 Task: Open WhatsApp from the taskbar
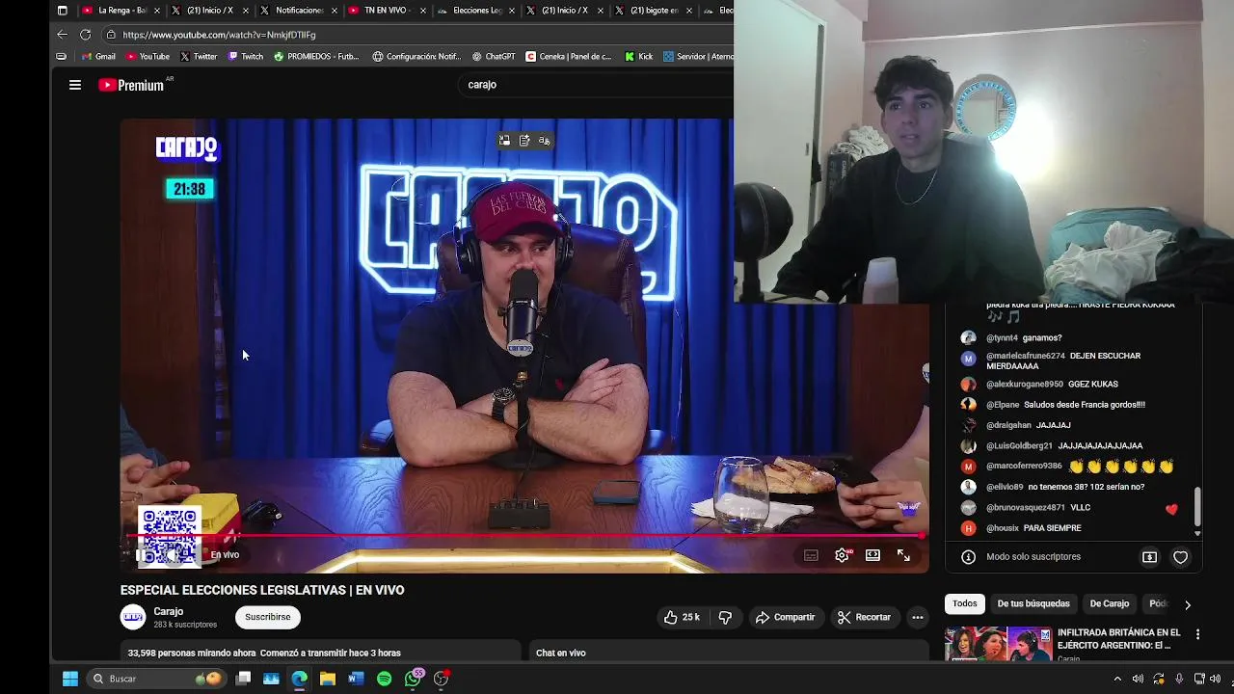point(413,679)
